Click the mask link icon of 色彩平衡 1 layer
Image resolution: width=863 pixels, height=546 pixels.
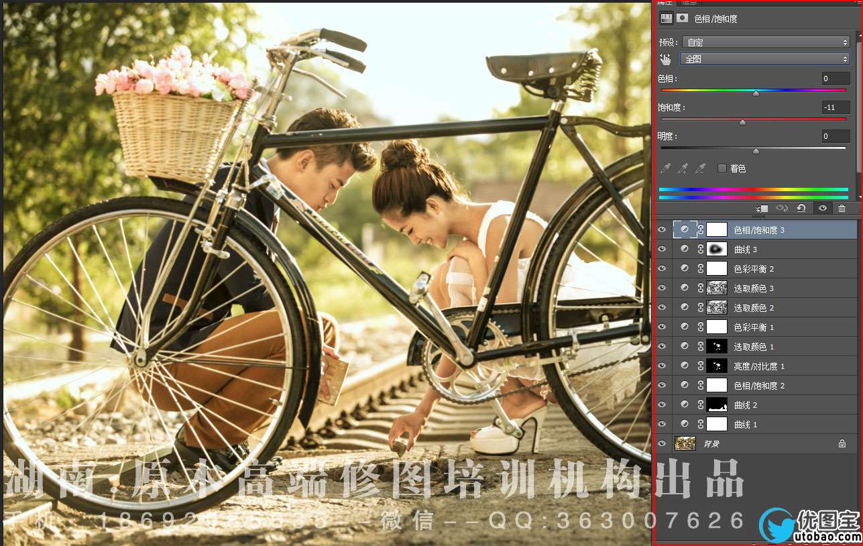click(701, 327)
